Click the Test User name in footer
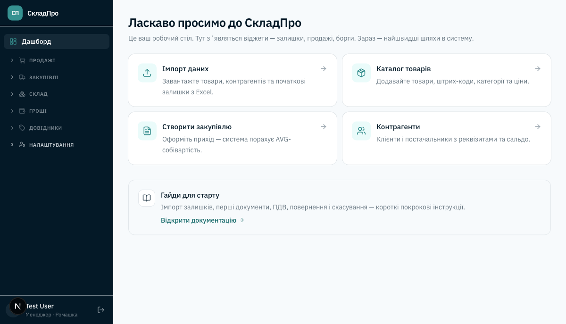 pyautogui.click(x=40, y=306)
